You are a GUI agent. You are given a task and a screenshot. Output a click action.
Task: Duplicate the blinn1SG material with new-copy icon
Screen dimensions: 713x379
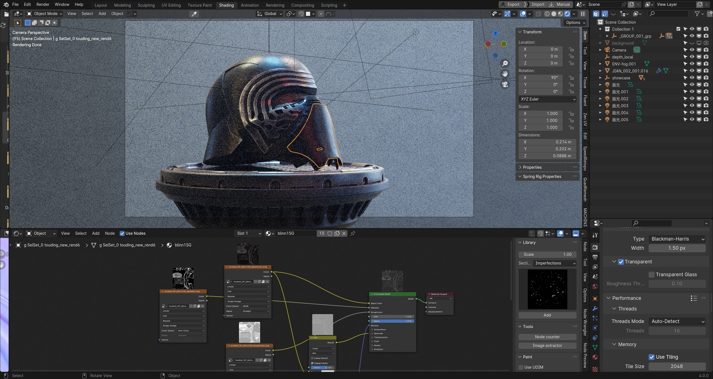point(337,233)
